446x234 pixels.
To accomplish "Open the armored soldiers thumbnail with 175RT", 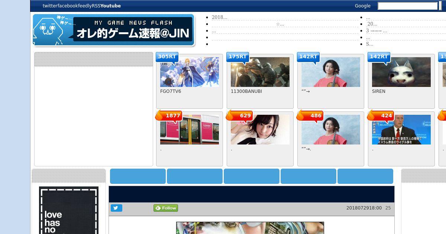I will (260, 72).
